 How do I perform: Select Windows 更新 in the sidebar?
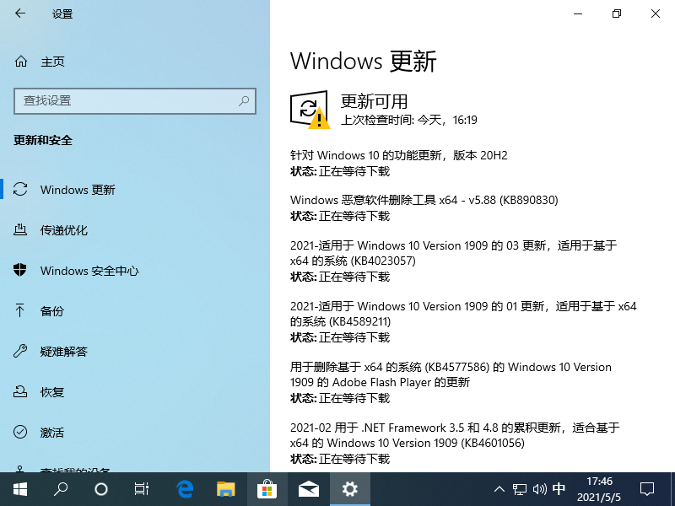point(78,190)
